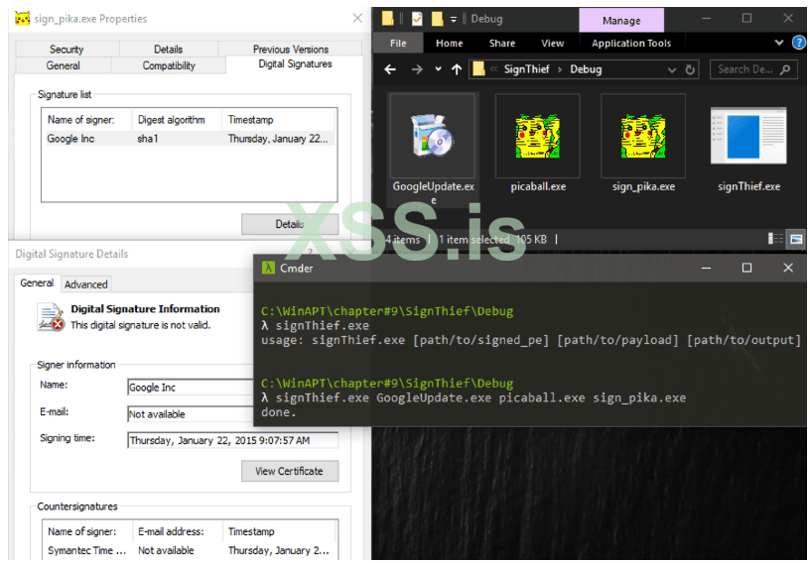The width and height of the screenshot is (810, 563).
Task: Select the GoogleUpdate.exe installer icon
Action: coord(433,136)
